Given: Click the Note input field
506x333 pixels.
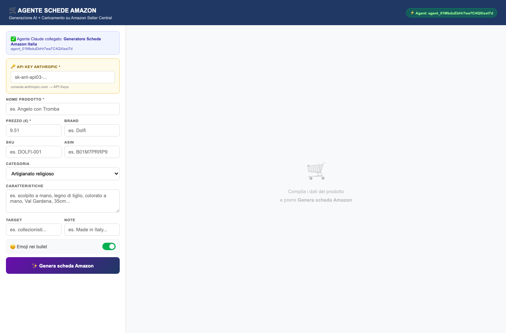Looking at the screenshot, I should pos(92,230).
